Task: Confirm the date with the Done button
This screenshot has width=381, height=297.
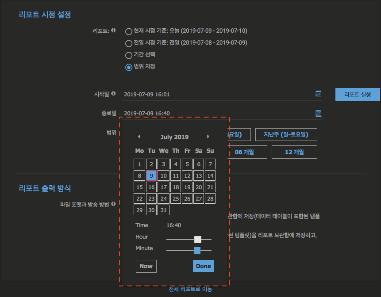Action: (203, 266)
